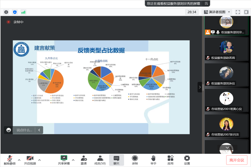This screenshot has width=251, height=167.
Task: Open the 成员(50) members list
Action: (100, 160)
